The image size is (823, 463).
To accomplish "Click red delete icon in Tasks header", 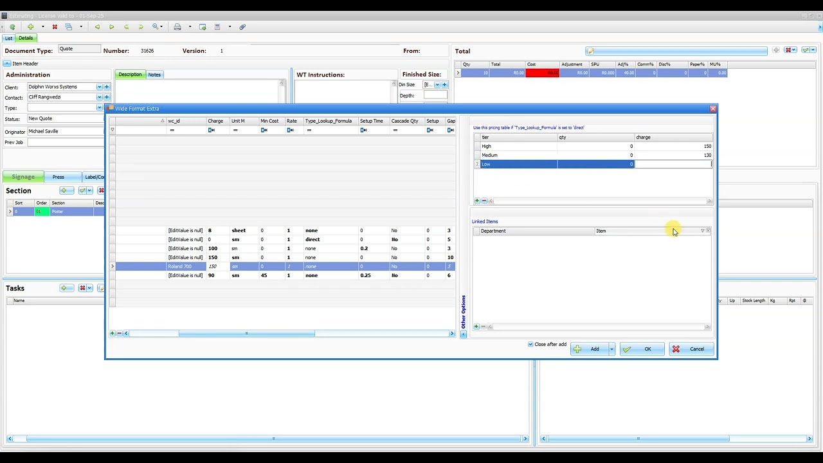I will pyautogui.click(x=82, y=288).
